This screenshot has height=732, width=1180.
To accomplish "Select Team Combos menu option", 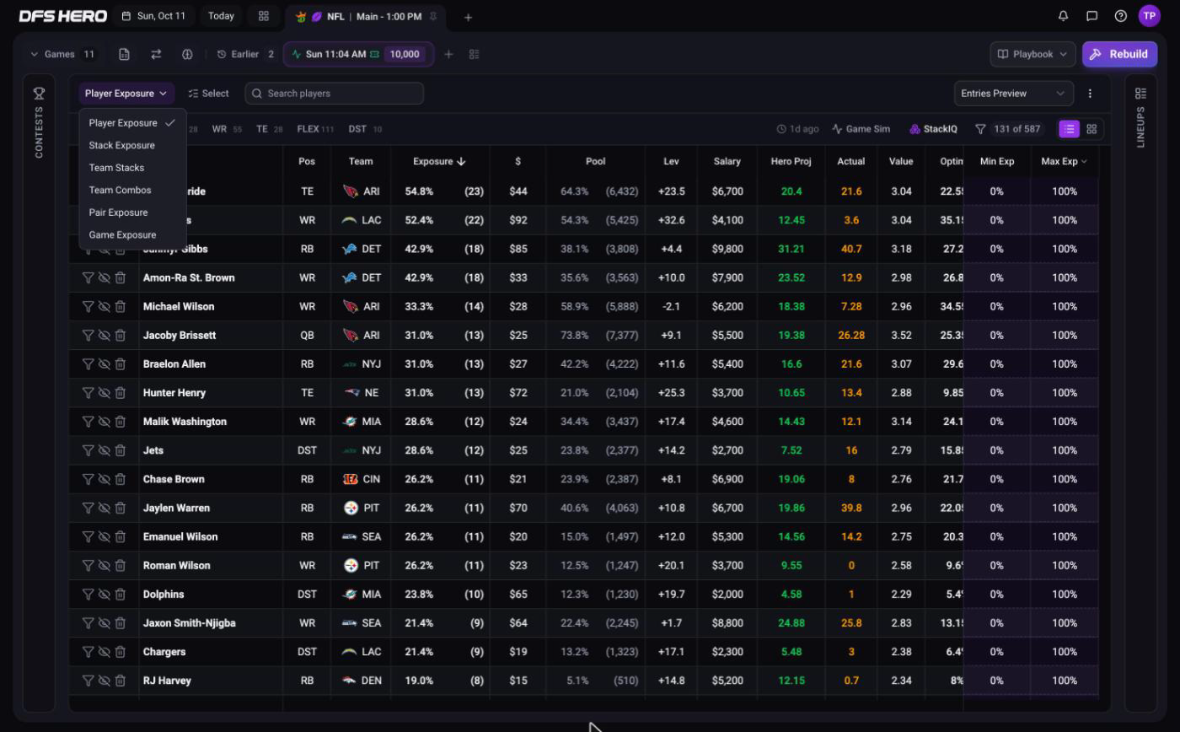I will click(x=120, y=190).
